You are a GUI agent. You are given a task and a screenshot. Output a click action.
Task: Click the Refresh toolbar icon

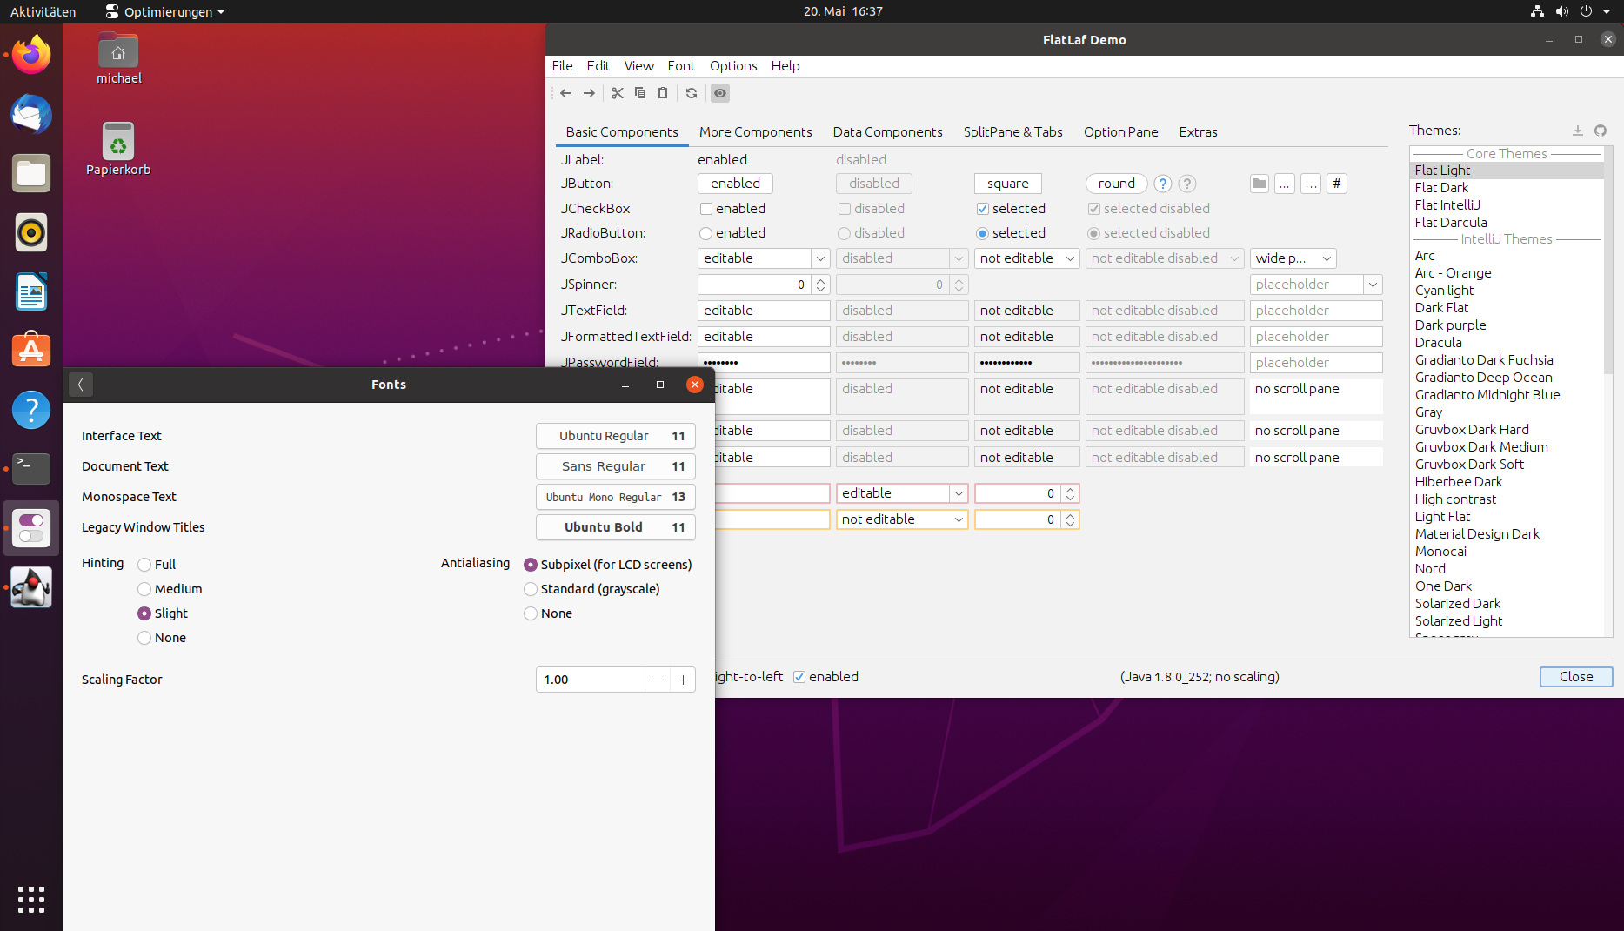[692, 93]
